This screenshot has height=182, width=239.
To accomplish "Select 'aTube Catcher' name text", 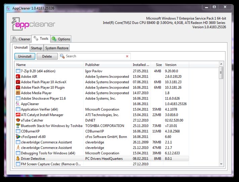I will coord(32,120).
